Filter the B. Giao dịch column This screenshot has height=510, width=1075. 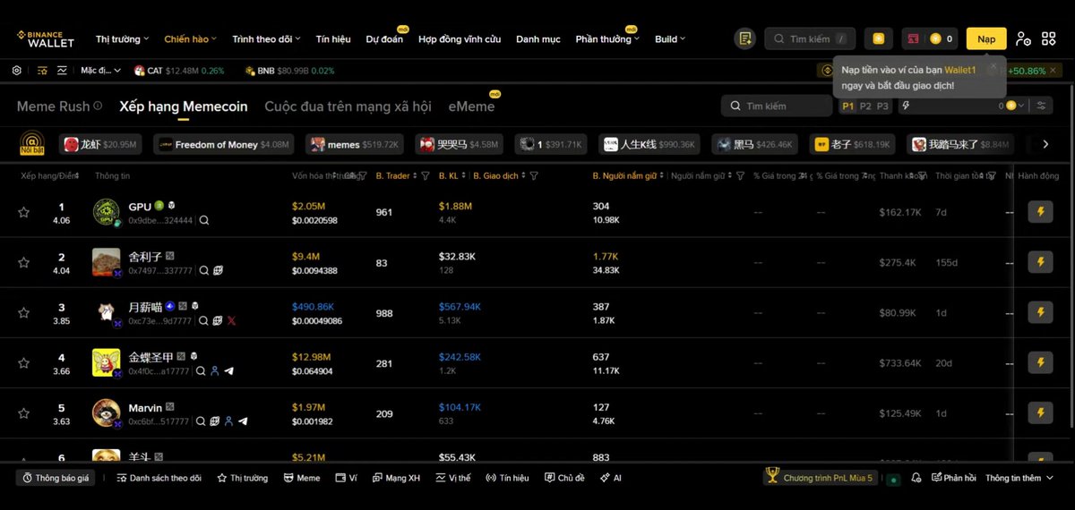[x=534, y=176]
